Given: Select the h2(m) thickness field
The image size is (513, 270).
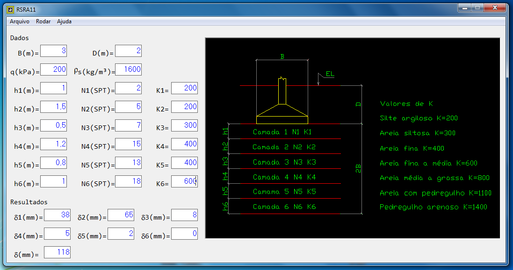Looking at the screenshot, I should coord(54,107).
